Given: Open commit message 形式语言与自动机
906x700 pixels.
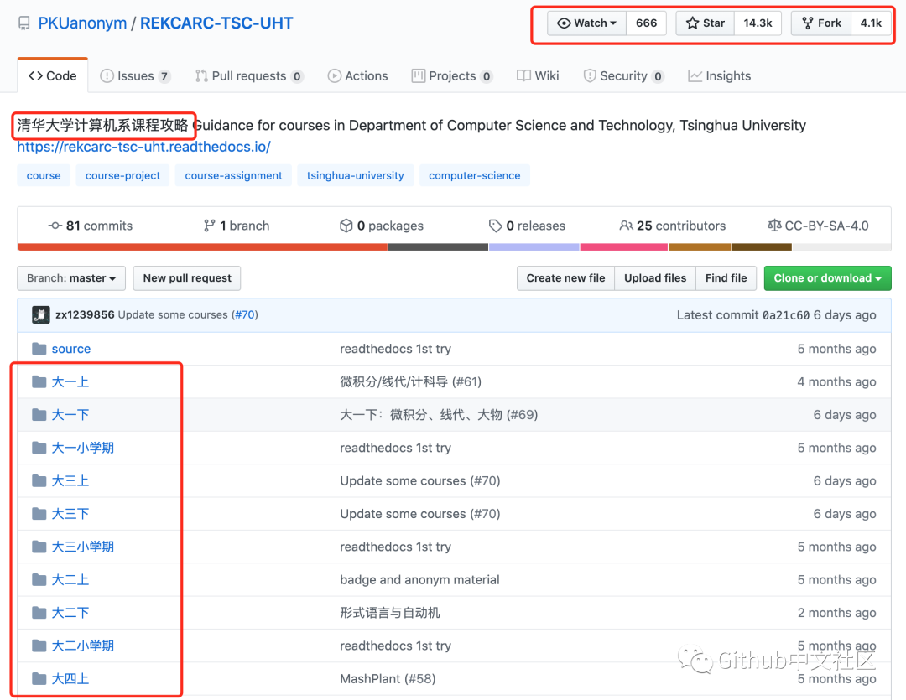Looking at the screenshot, I should pos(390,612).
